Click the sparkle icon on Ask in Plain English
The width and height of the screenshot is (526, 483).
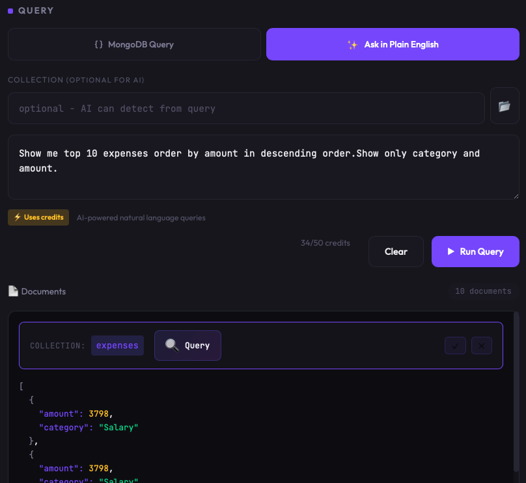click(352, 45)
